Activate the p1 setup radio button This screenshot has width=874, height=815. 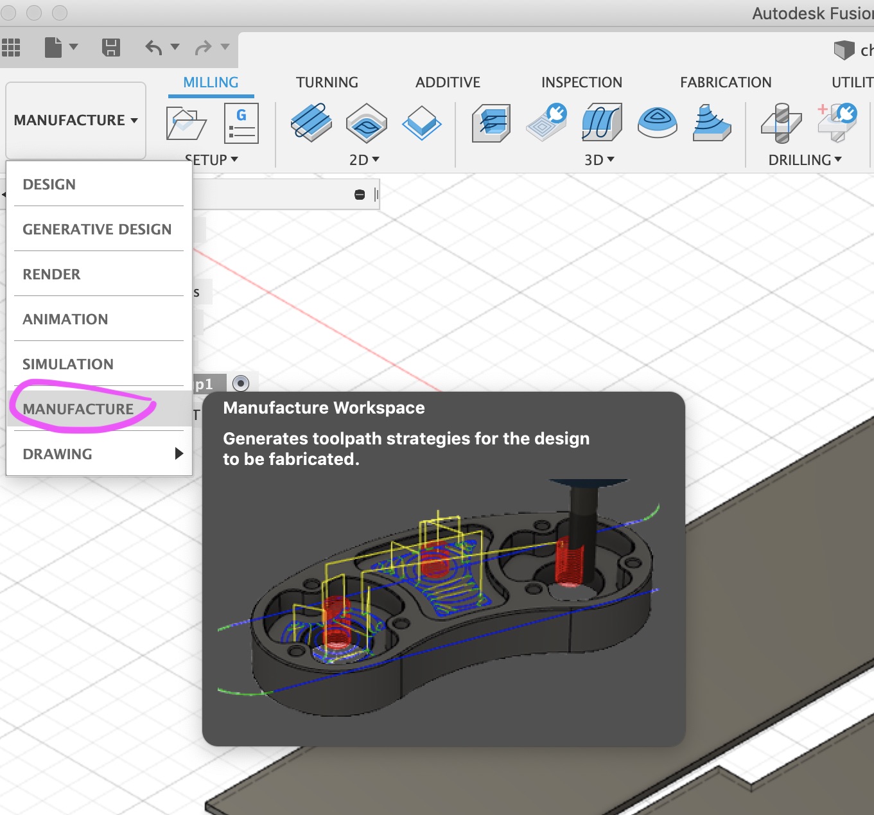(241, 383)
